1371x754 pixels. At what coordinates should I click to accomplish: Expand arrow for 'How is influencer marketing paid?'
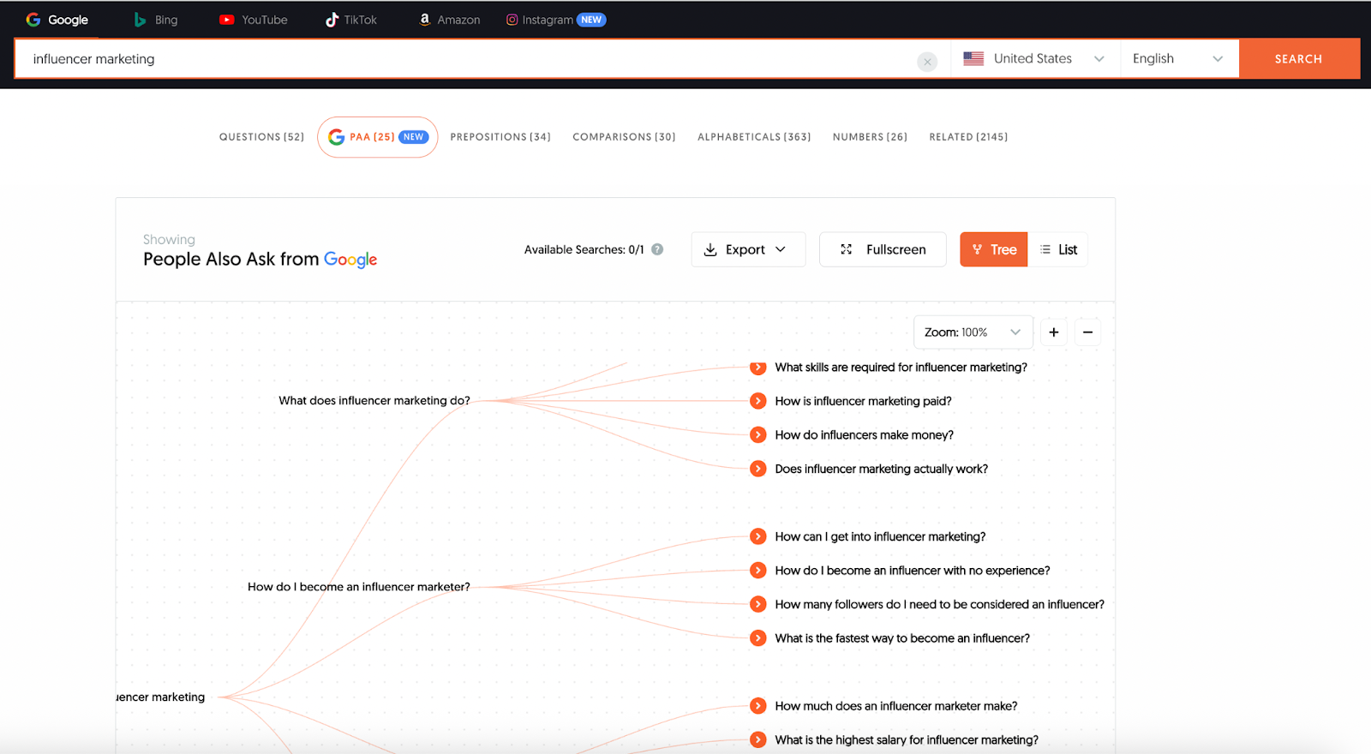click(757, 401)
